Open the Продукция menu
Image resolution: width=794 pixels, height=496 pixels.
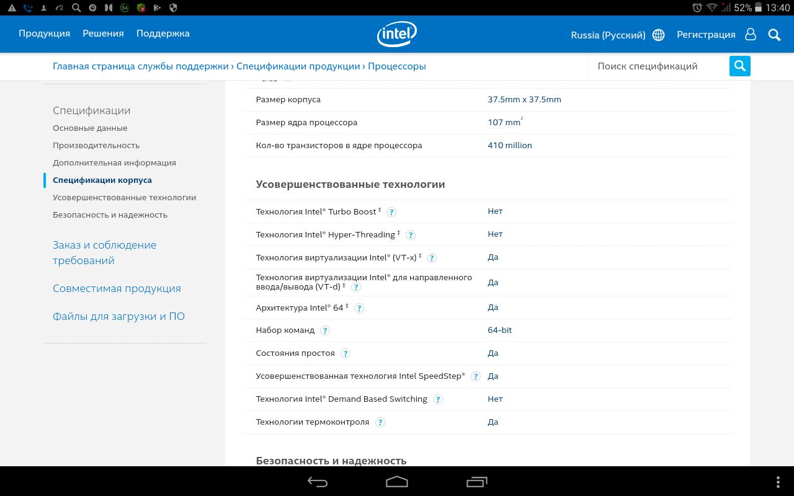[44, 33]
